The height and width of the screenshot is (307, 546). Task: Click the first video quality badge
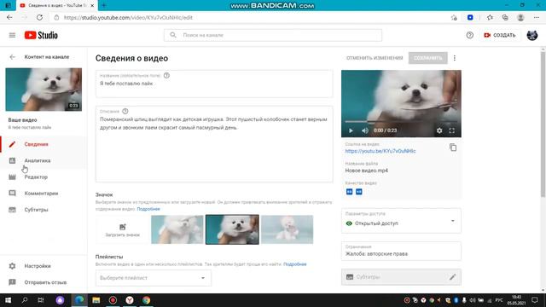tap(349, 192)
